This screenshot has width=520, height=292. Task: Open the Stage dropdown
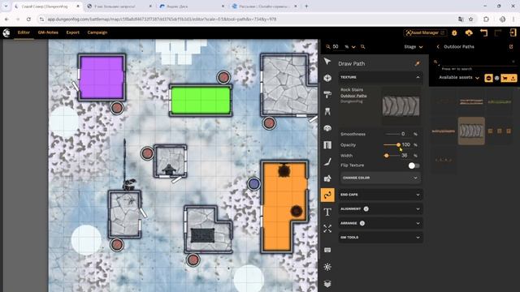click(x=414, y=47)
